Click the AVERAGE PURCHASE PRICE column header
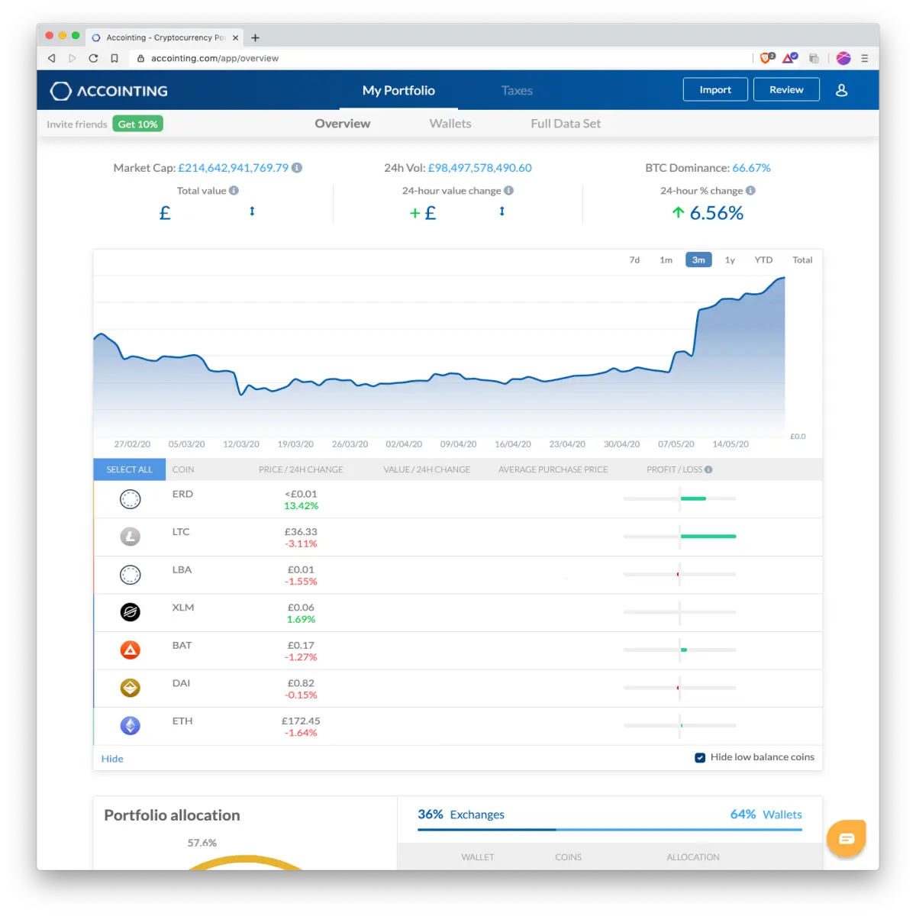This screenshot has width=916, height=916. [553, 469]
